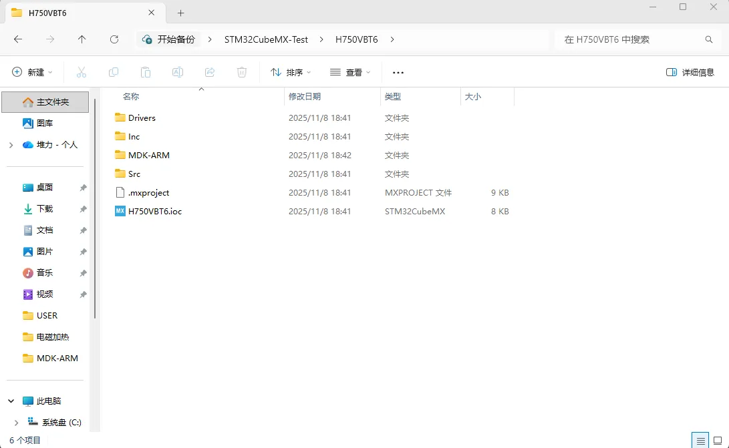This screenshot has height=448, width=729.
Task: Open the See more (…) menu
Action: [398, 72]
